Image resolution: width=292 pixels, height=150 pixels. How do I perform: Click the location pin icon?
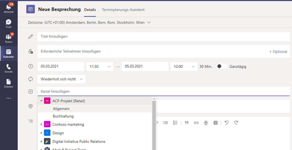click(x=31, y=106)
